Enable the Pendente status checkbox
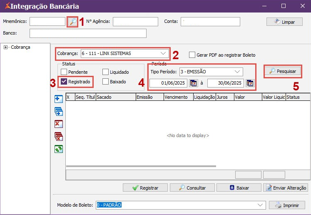The width and height of the screenshot is (311, 215). pyautogui.click(x=64, y=72)
